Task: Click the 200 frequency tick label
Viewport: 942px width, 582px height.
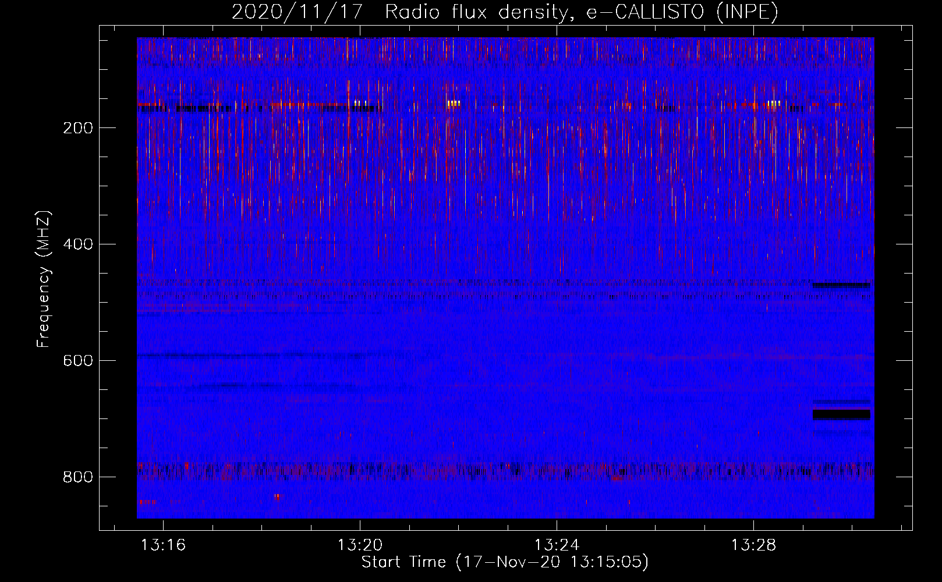Action: [78, 128]
